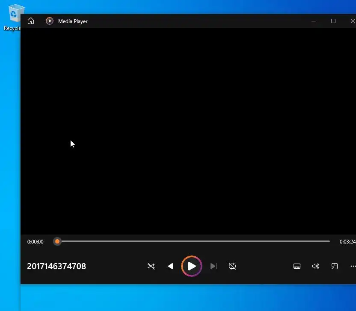The height and width of the screenshot is (311, 356).
Task: Skip to the next track
Action: [214, 266]
